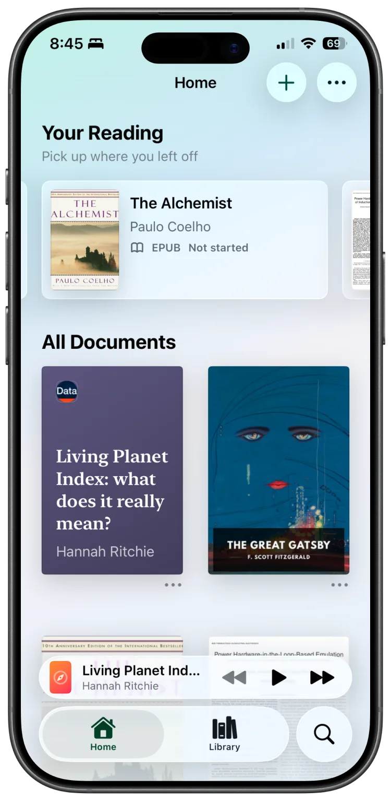Image resolution: width=391 pixels, height=801 pixels.
Task: Tap the compass icon in mini player
Action: [x=60, y=677]
